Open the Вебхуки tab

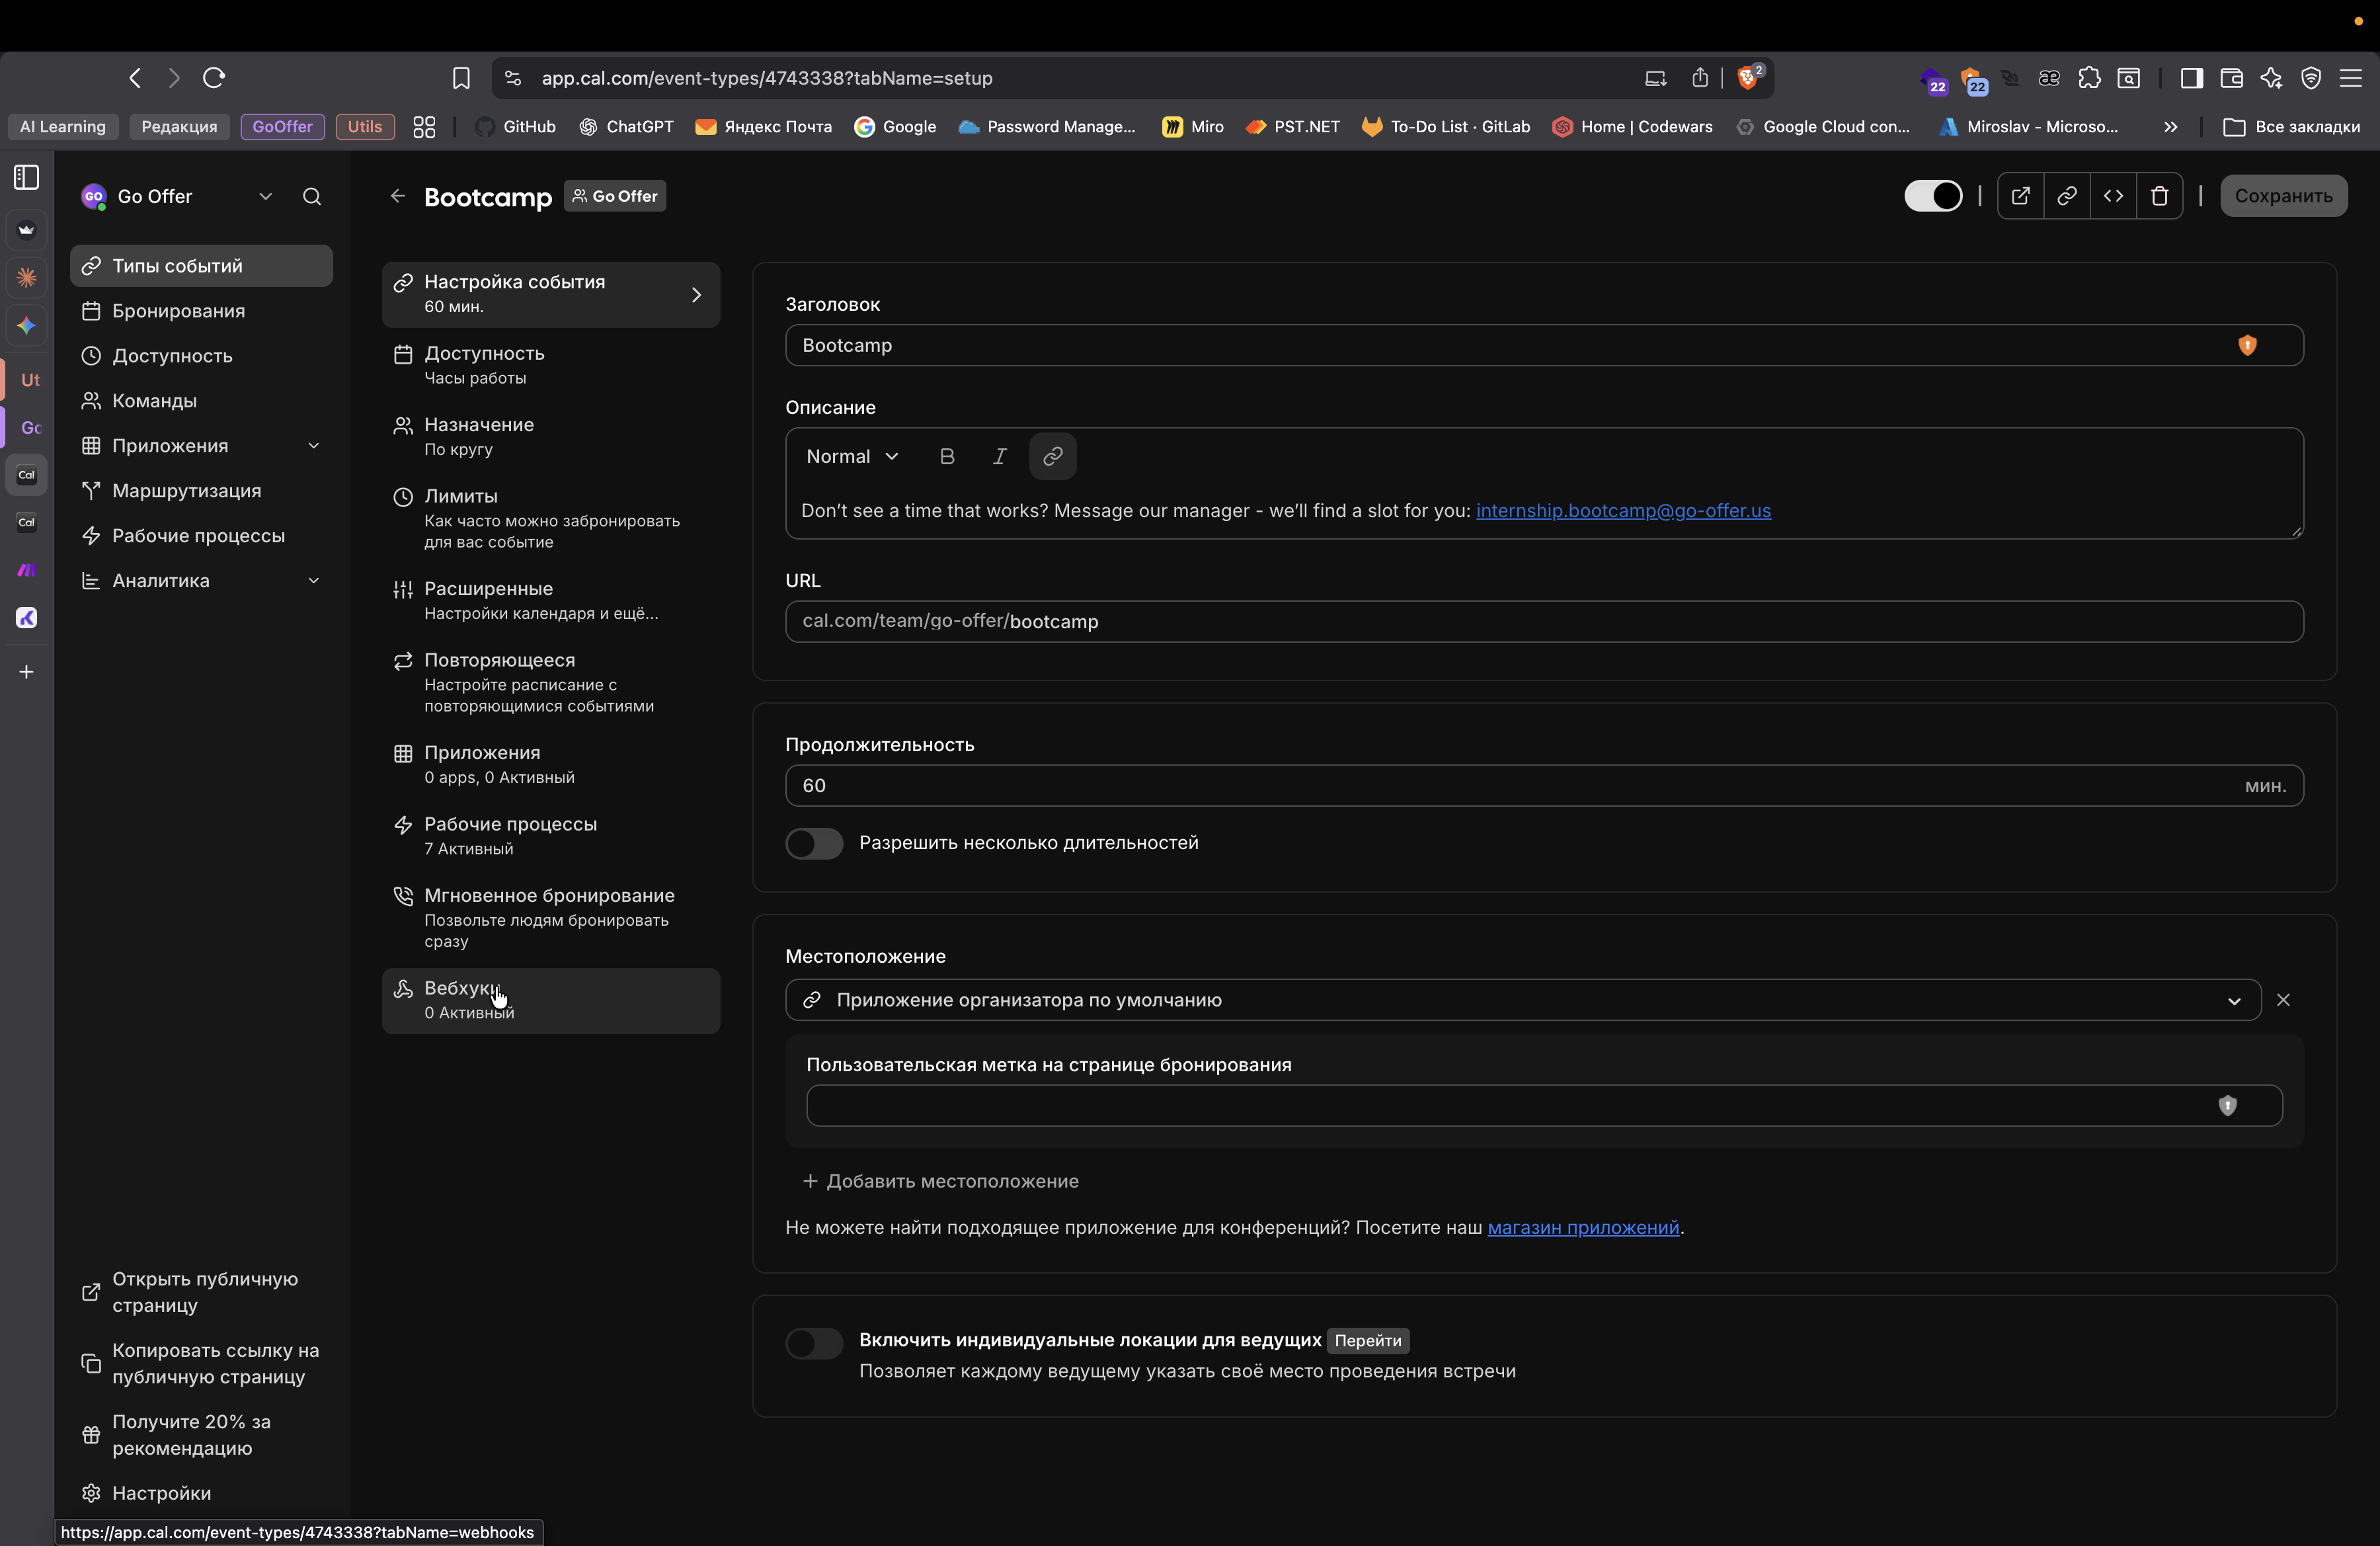(x=550, y=1000)
